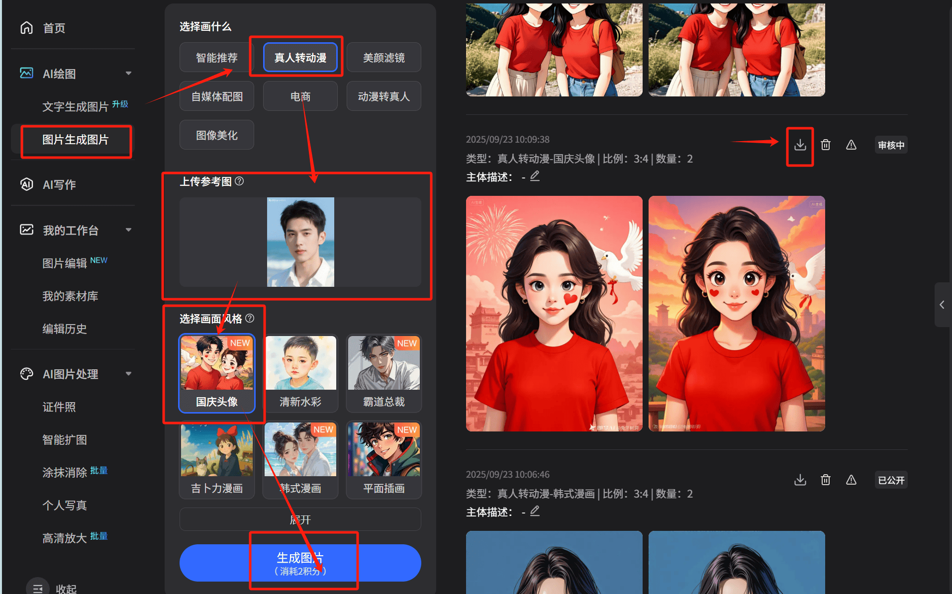Toggle the 已公开 visibility status
952x594 pixels.
click(891, 480)
